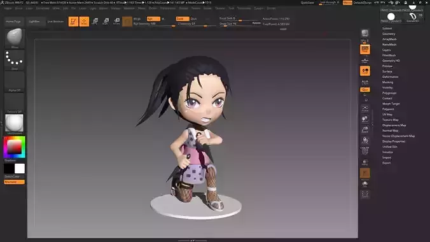Pick a color in the color picker square
This screenshot has width=430, height=242.
point(14,147)
